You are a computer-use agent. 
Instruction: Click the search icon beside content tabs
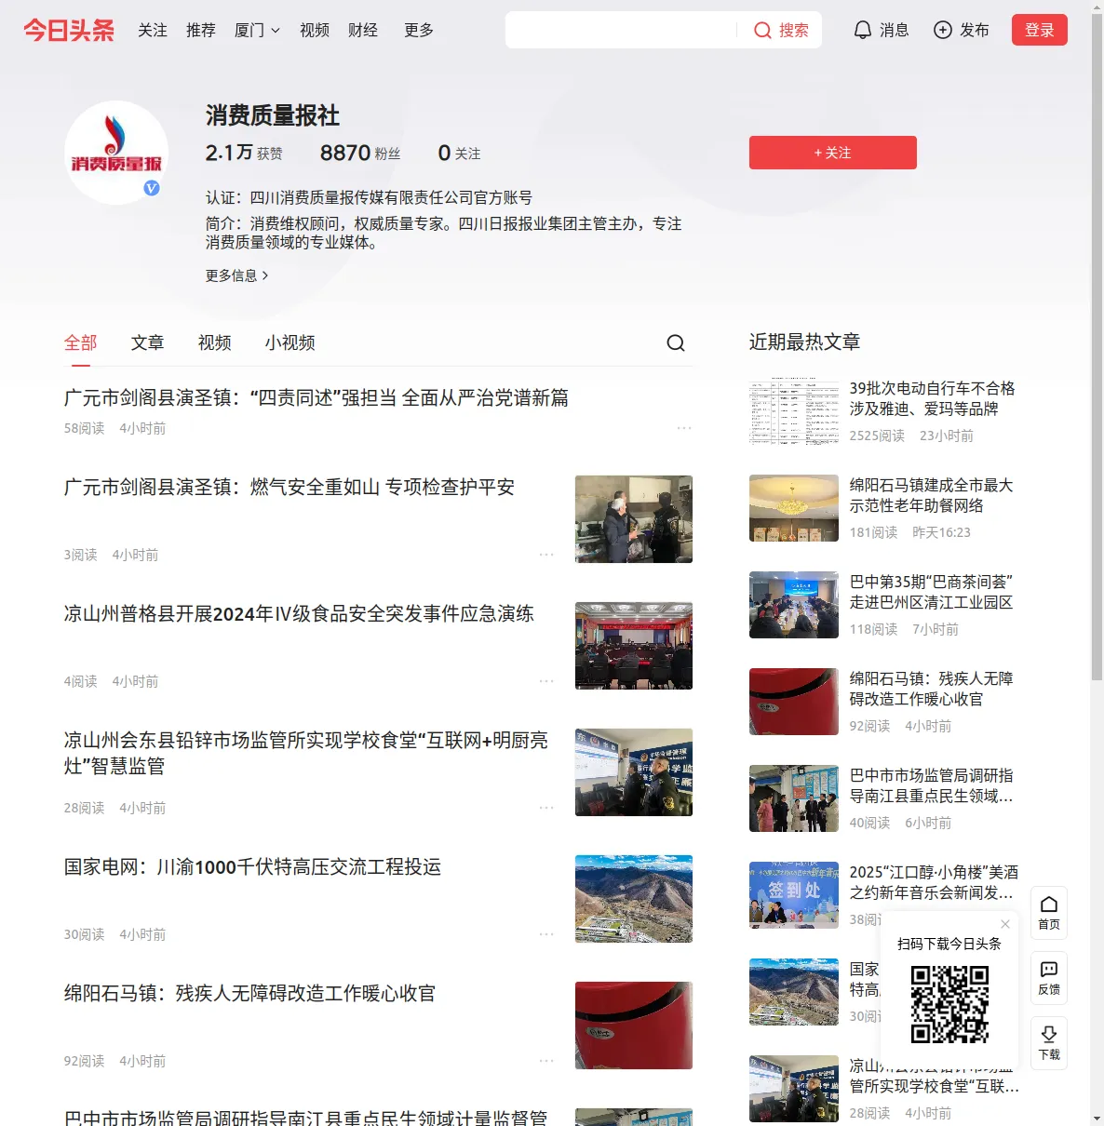(676, 343)
